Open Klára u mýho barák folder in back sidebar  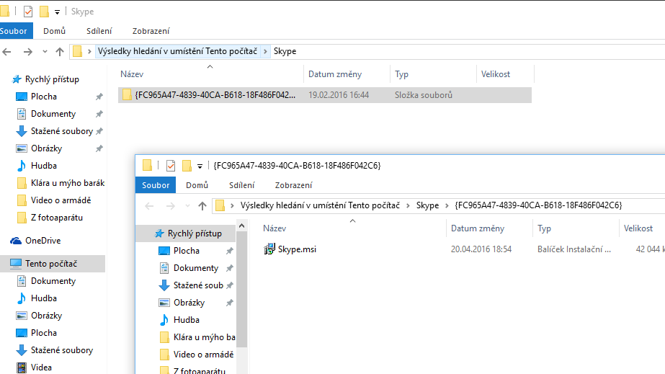68,183
